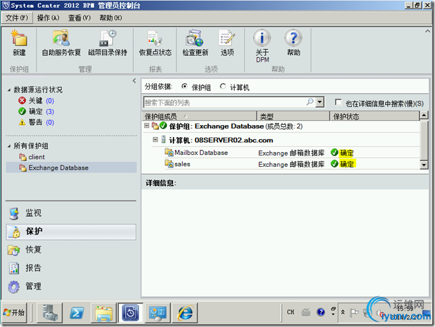Click the green 确定 (3) status icon
Screen dimensions: 435x327
(22, 111)
